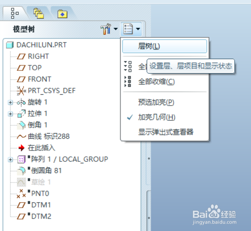Viewport: 251px width, 231px height.
Task: Toggle the 加亮几何(H) checked option
Action: 157,117
